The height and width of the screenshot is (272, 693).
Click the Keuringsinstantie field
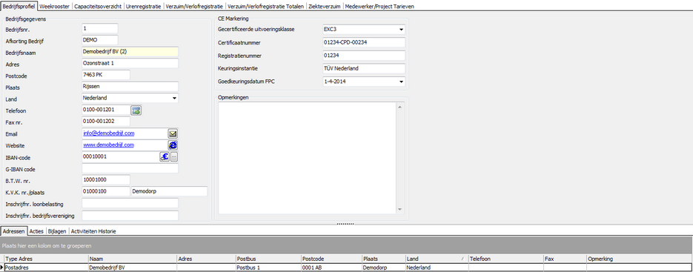tap(364, 68)
